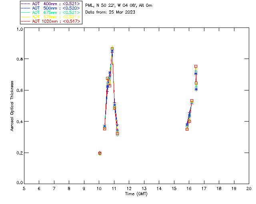Click the x-axis label 16
256x204 pixels.
189,189
